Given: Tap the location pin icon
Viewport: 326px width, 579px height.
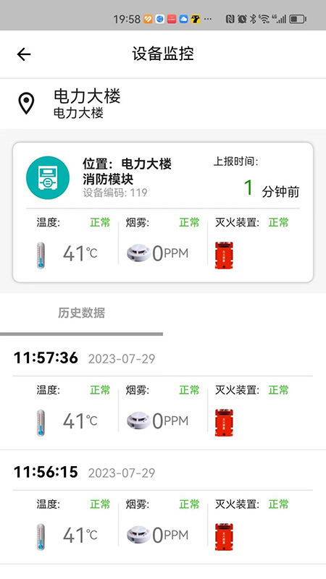Looking at the screenshot, I should [26, 103].
